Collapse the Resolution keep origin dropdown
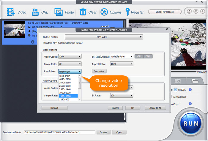The width and height of the screenshot is (208, 141). coord(70,72)
